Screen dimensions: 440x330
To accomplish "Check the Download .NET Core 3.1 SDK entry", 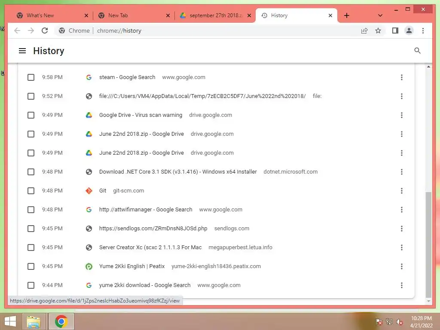I will 31,172.
